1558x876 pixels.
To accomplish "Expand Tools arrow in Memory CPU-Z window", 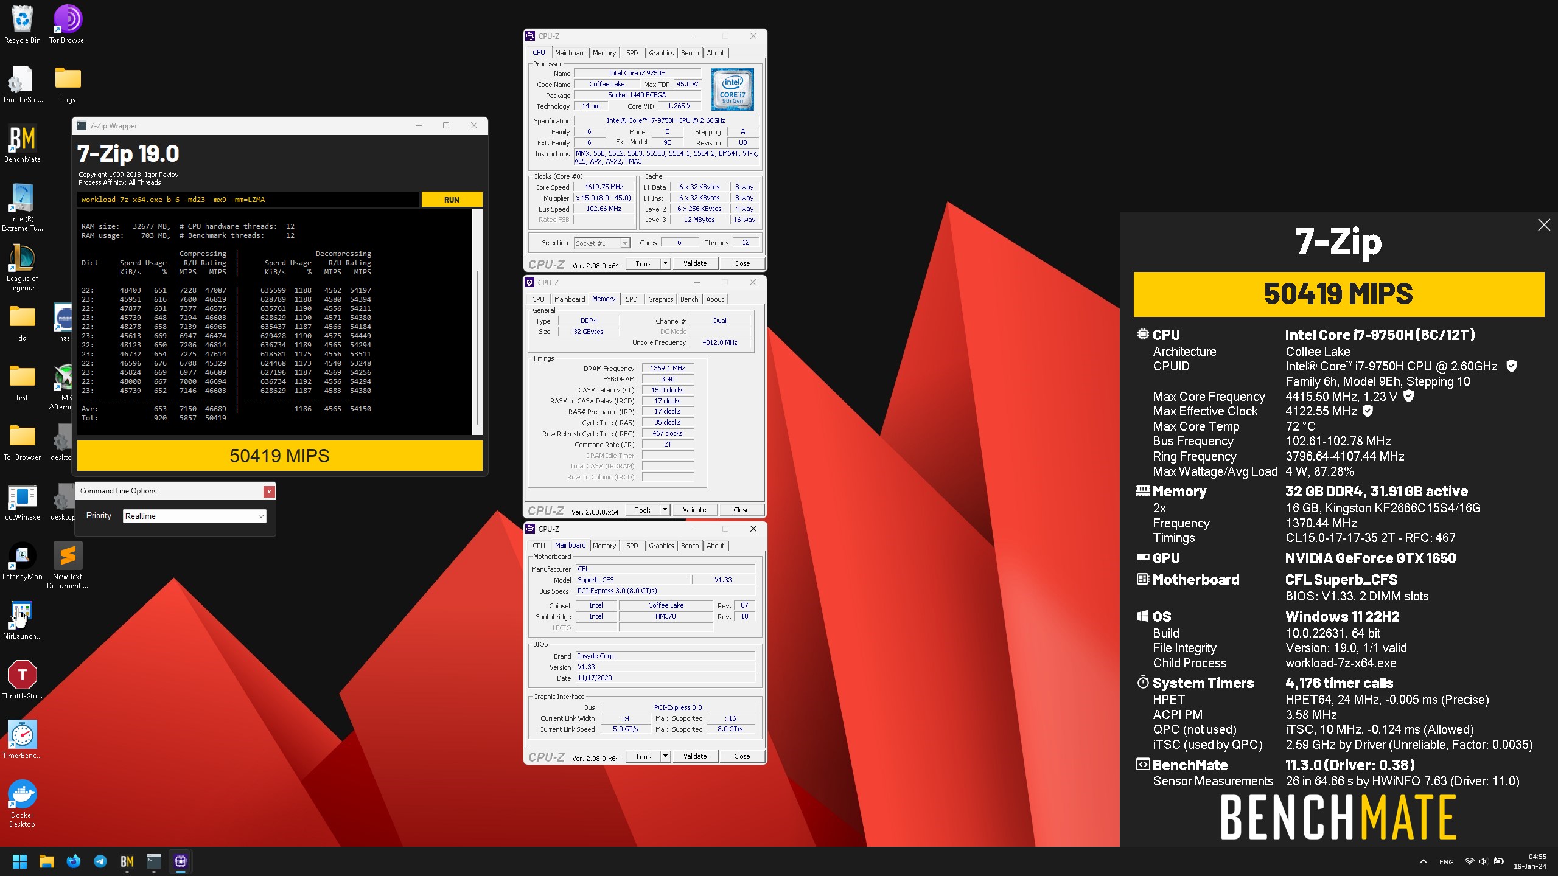I will [665, 510].
